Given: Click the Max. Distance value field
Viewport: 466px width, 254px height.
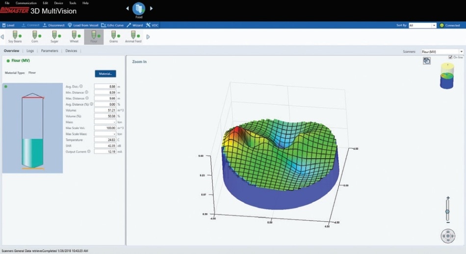Looking at the screenshot, I should 105,98.
